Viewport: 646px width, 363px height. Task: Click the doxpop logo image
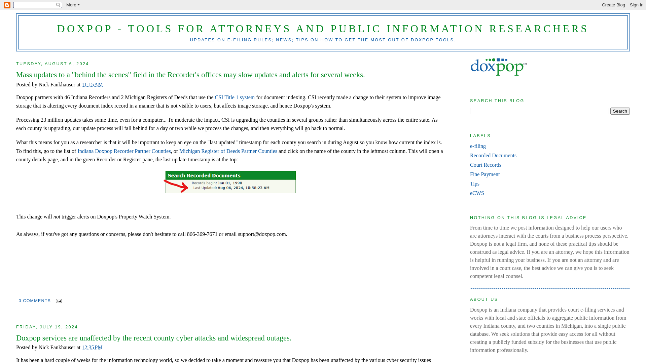(498, 67)
